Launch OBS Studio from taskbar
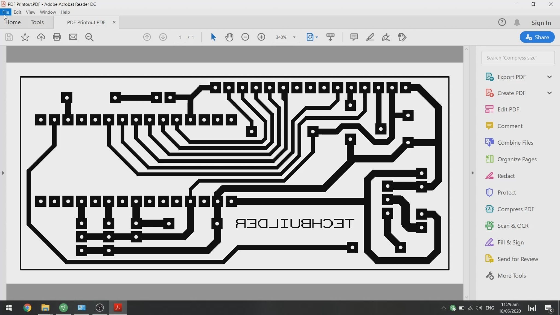The image size is (560, 315). pos(99,308)
